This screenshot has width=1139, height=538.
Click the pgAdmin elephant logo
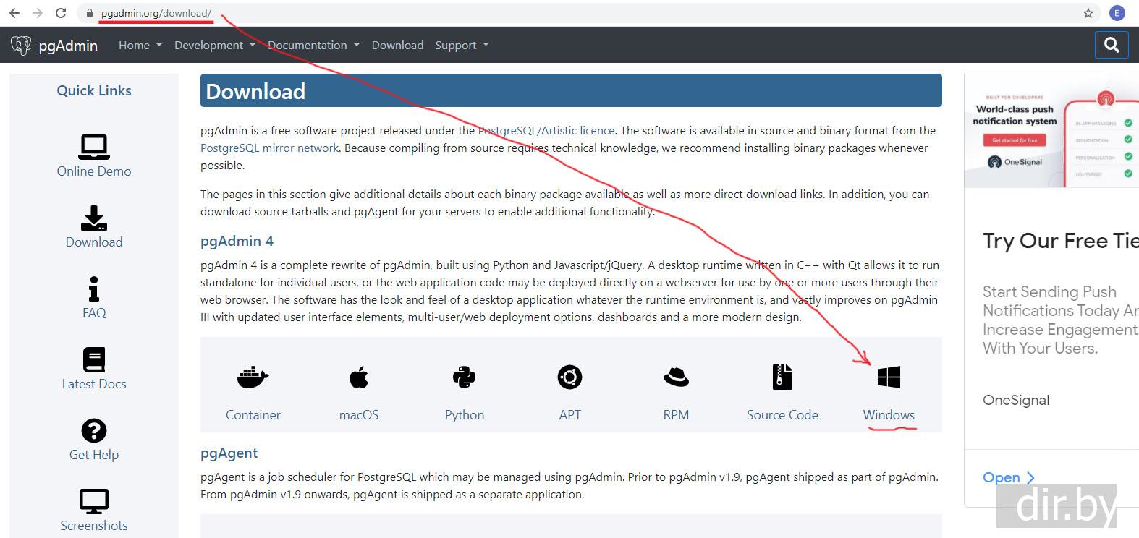tap(21, 46)
